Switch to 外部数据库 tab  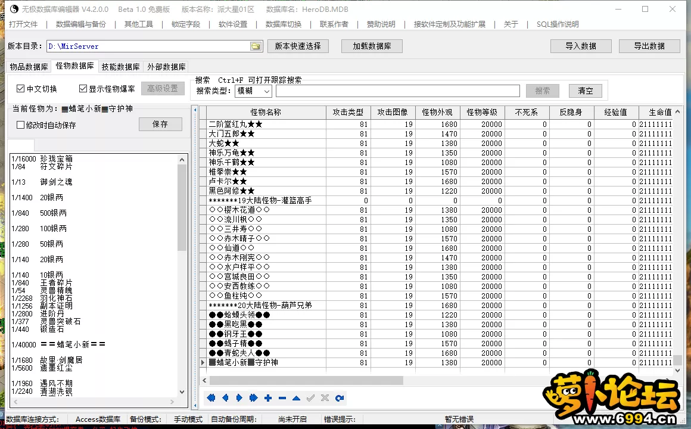point(166,67)
